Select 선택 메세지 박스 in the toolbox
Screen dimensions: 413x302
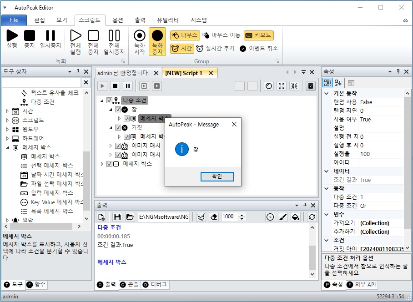click(x=52, y=166)
